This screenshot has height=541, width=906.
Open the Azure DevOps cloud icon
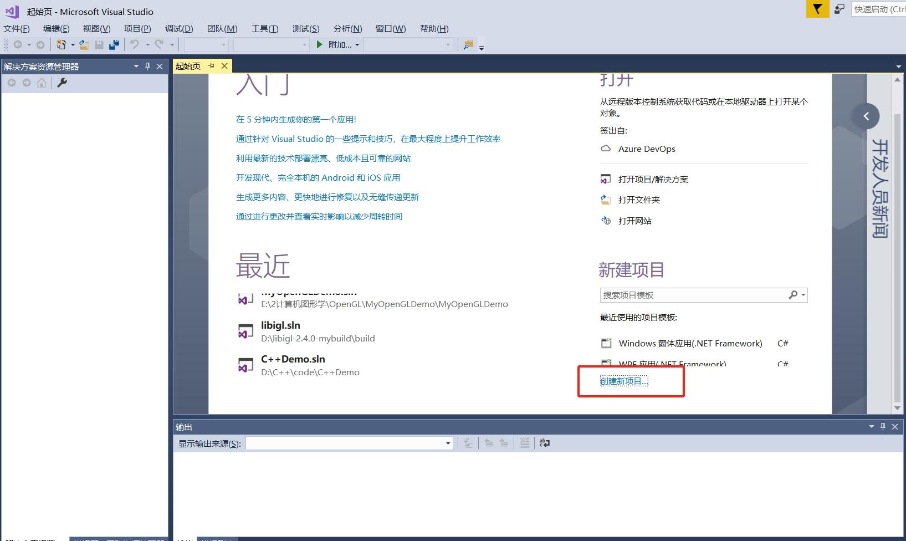[x=606, y=149]
